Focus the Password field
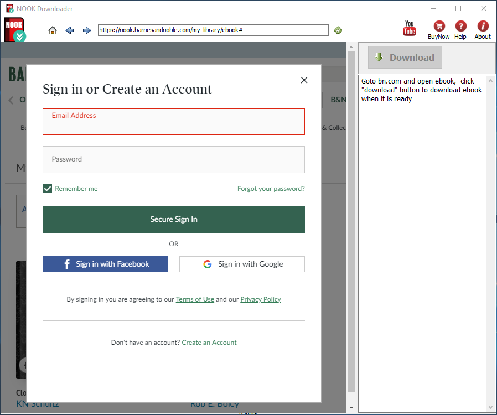Viewport: 497px width, 415px height. (174, 160)
